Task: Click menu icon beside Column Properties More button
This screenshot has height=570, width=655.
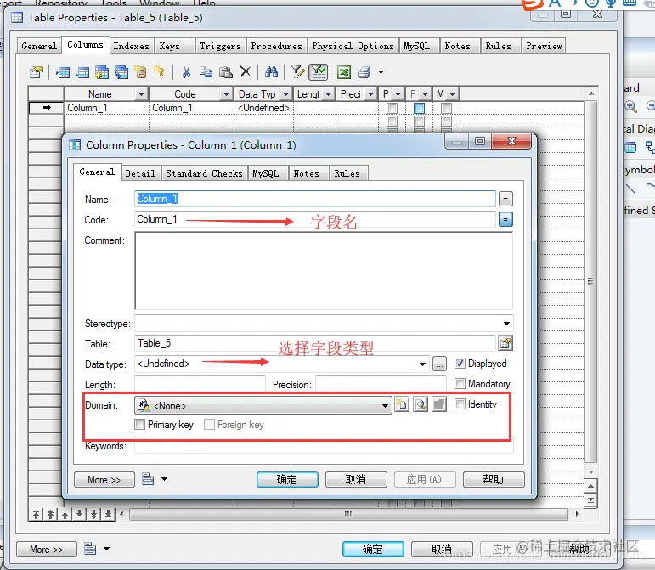Action: pos(148,479)
